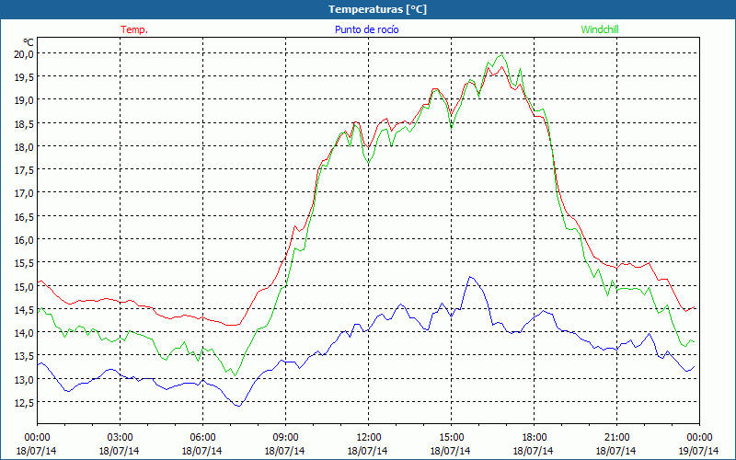736x460 pixels.
Task: Click the '12:00' time axis label
Action: coord(369,437)
